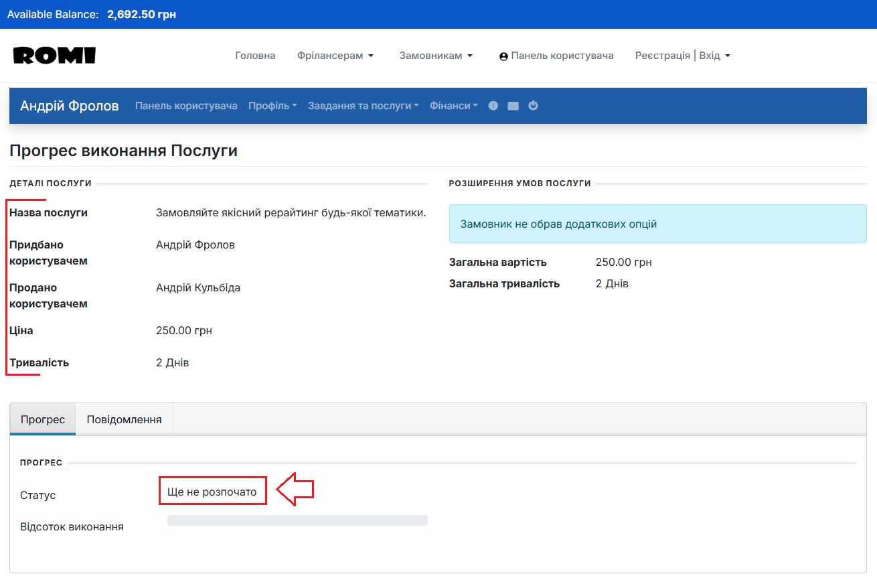Expand the Фінанси dropdown
Screen dimensions: 877x582
tap(453, 106)
